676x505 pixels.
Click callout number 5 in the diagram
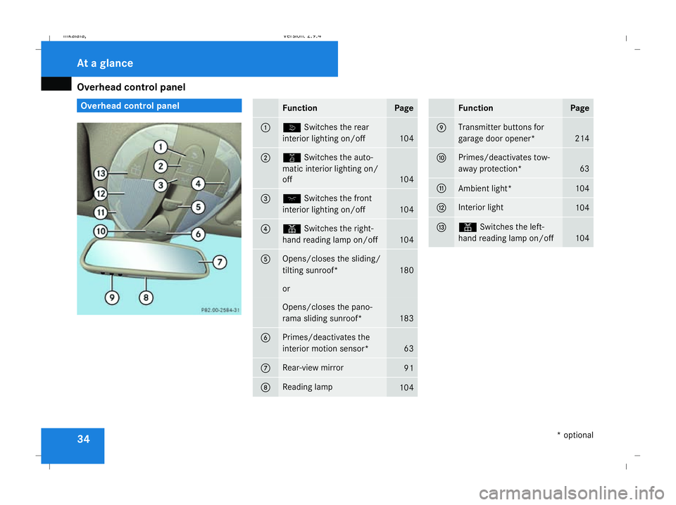click(199, 207)
